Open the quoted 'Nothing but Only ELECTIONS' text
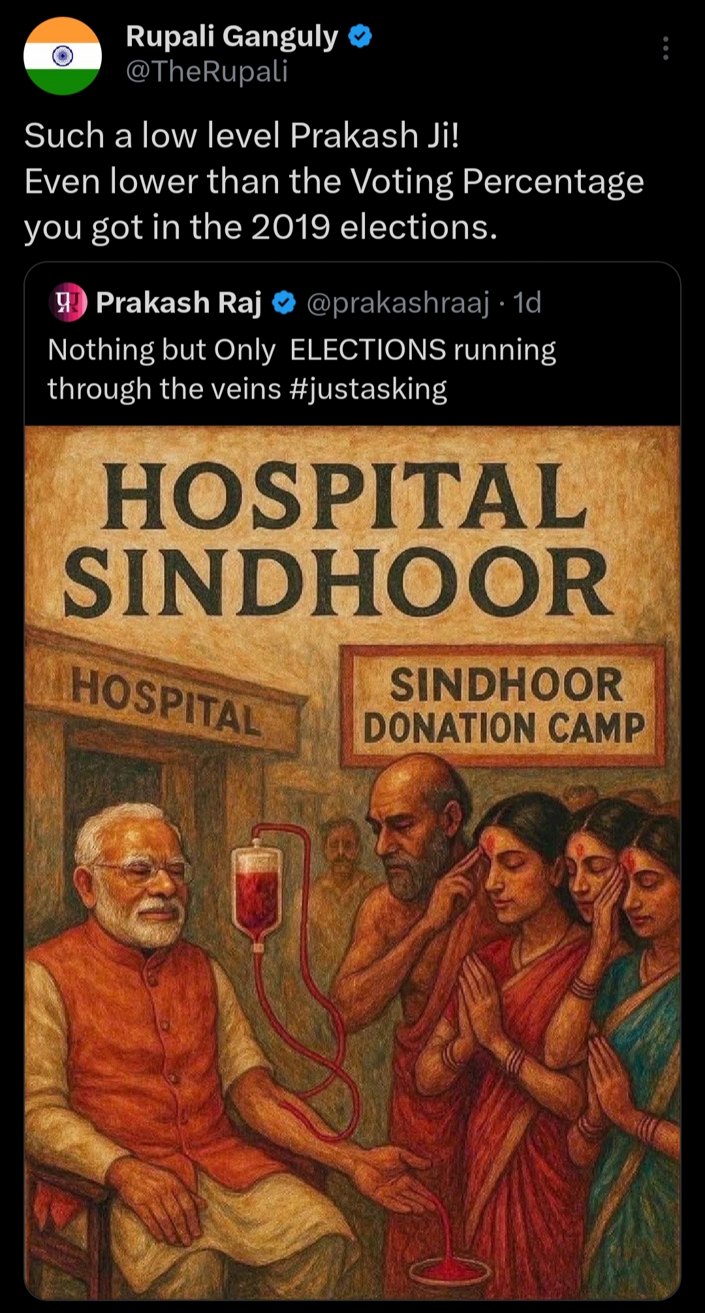The height and width of the screenshot is (1313, 705). pyautogui.click(x=302, y=370)
